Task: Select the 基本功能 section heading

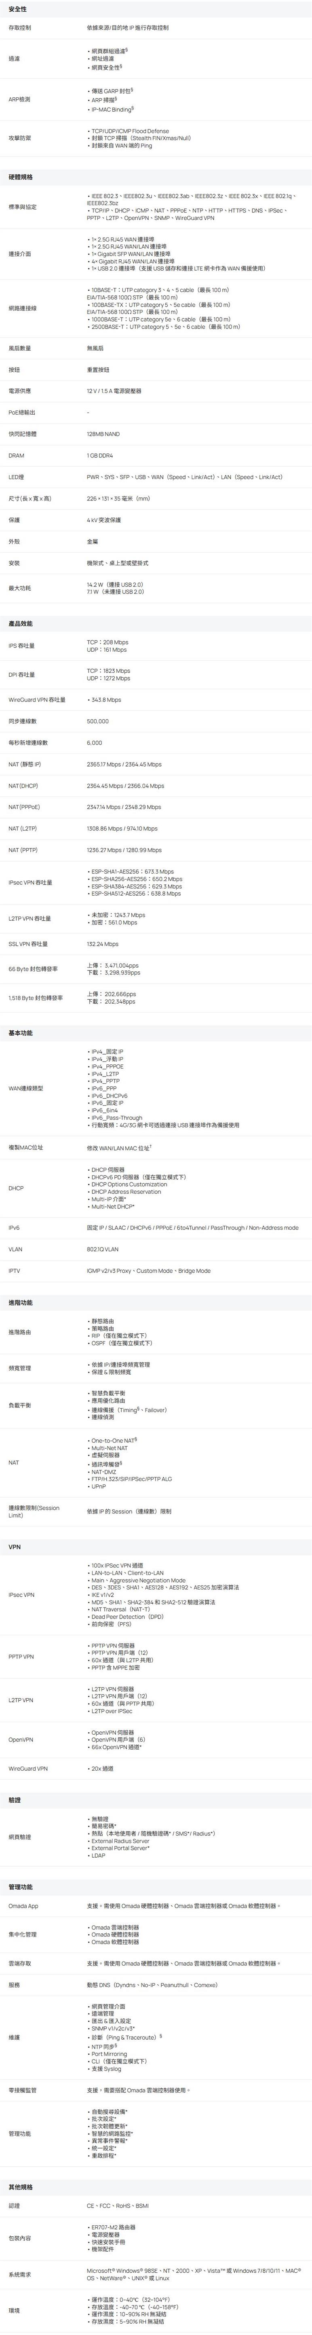Action: (21, 1032)
